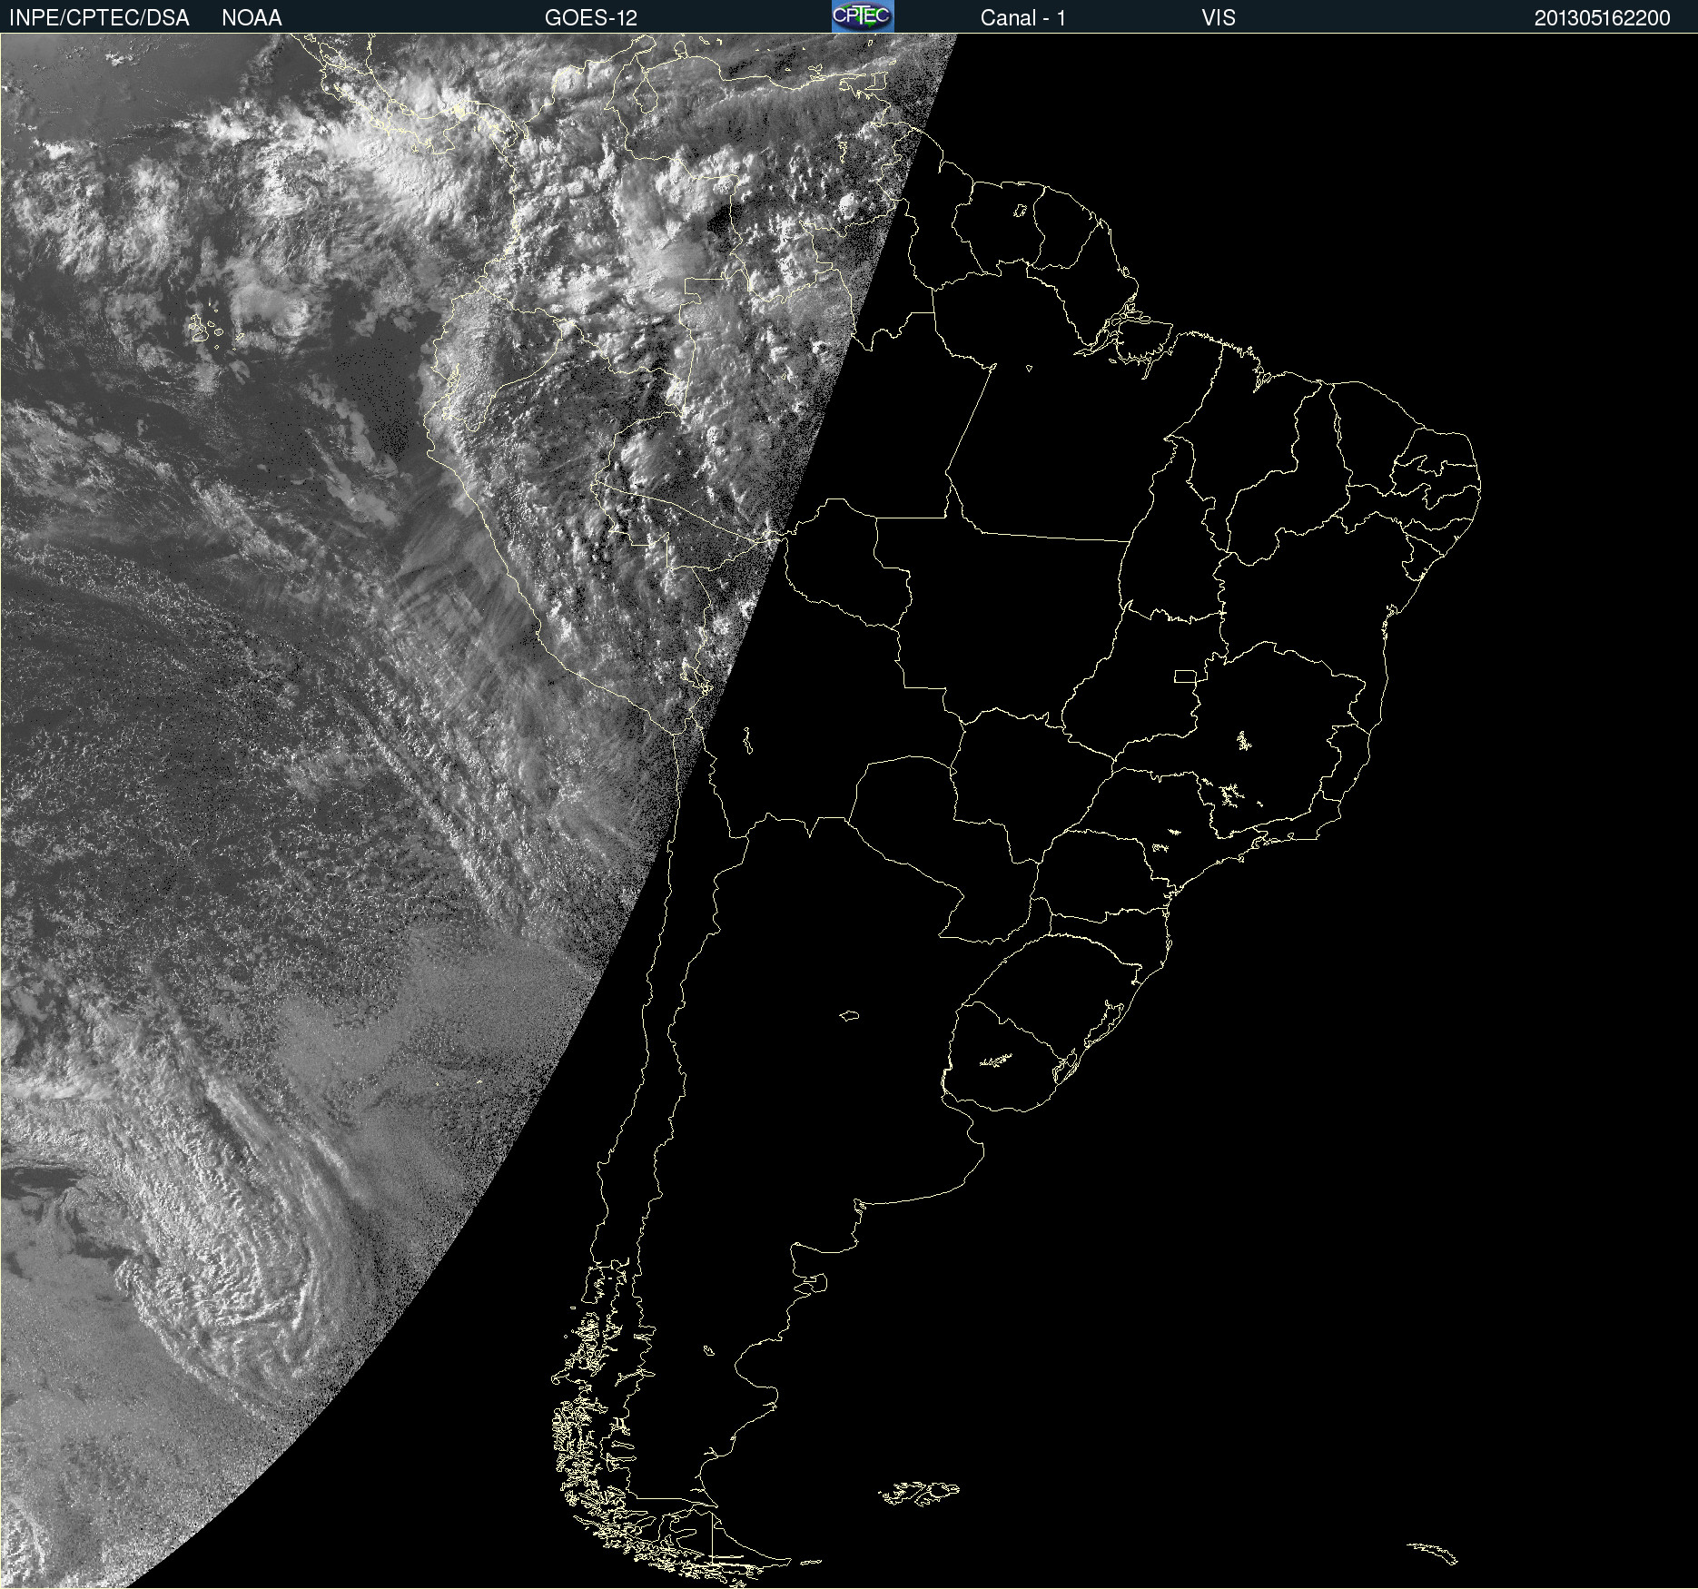The image size is (1698, 1589).
Task: Click the VIS band label
Action: pos(1219,18)
